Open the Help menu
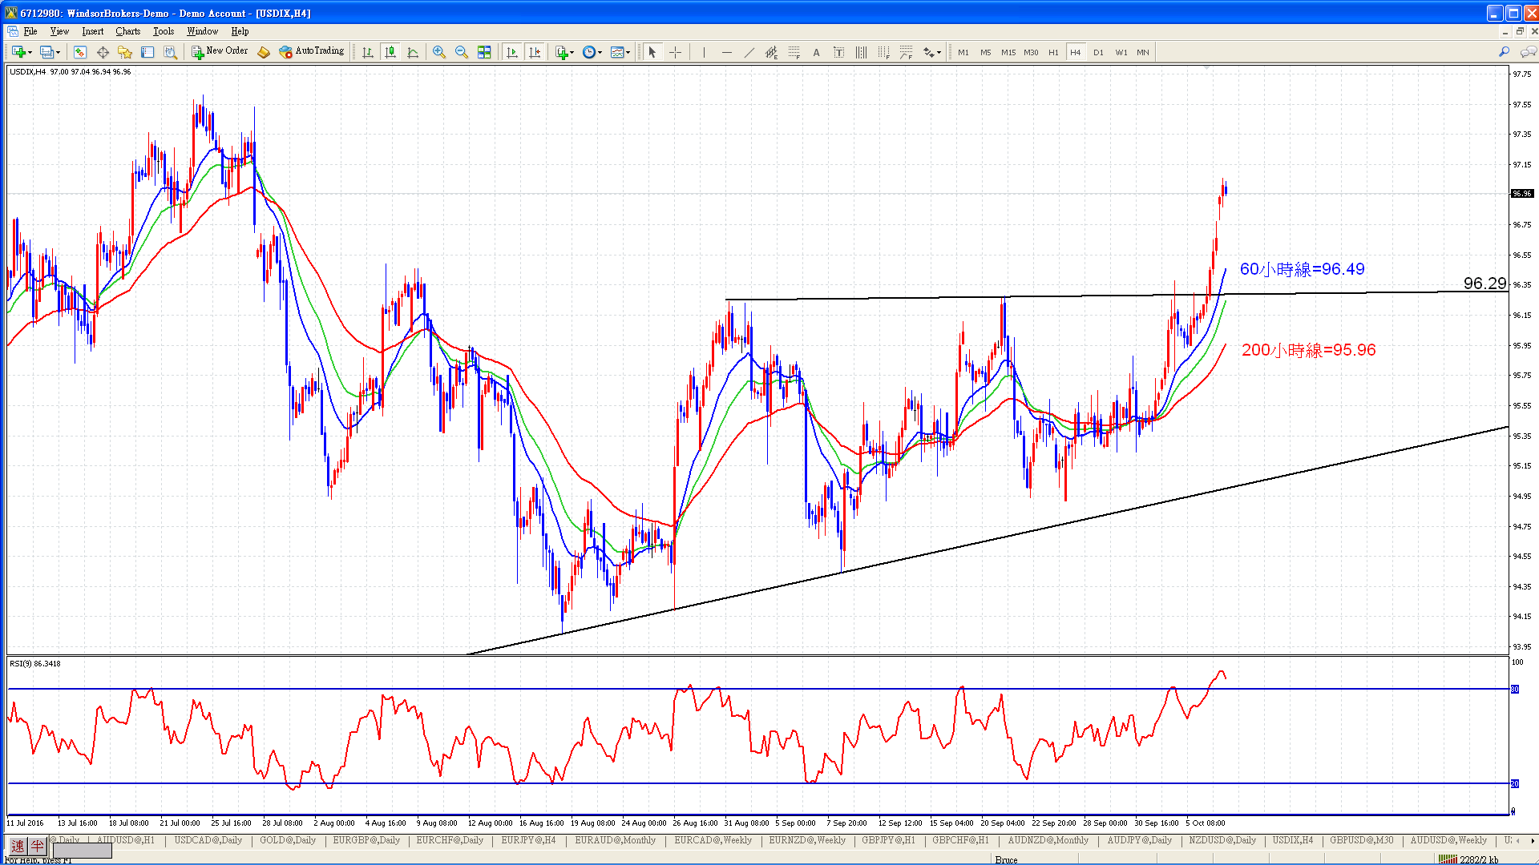The width and height of the screenshot is (1539, 865). click(240, 31)
